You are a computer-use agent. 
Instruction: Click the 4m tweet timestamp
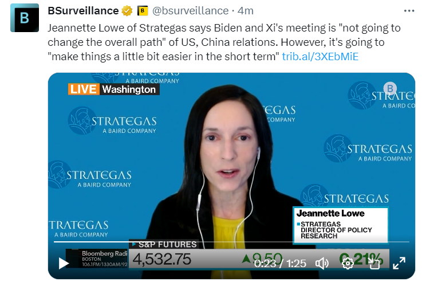click(246, 11)
